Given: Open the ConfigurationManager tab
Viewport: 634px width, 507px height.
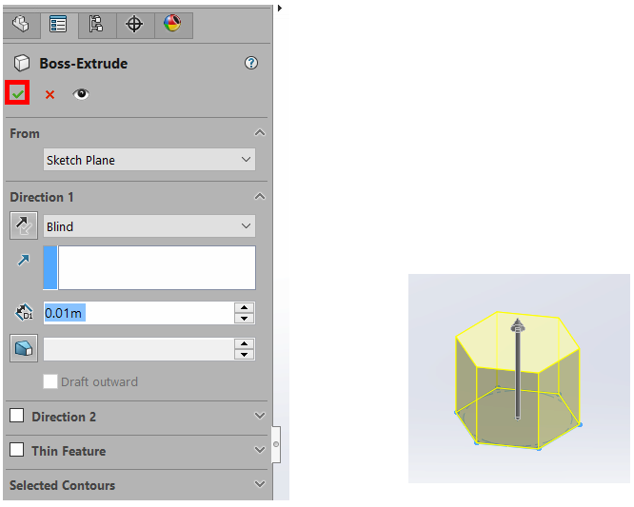Looking at the screenshot, I should [x=97, y=25].
